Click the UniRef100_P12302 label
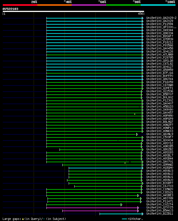 point(160,101)
